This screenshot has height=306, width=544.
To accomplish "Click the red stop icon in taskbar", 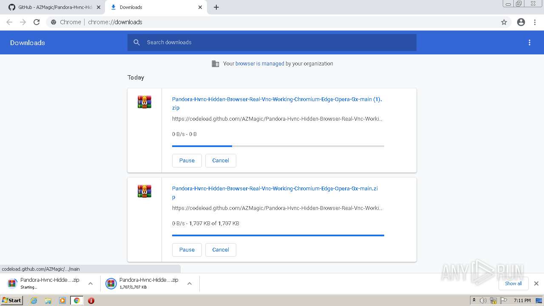I will [x=91, y=300].
